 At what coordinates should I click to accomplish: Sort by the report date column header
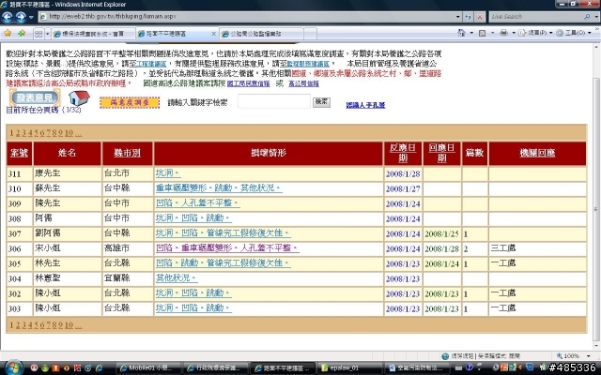coord(403,153)
